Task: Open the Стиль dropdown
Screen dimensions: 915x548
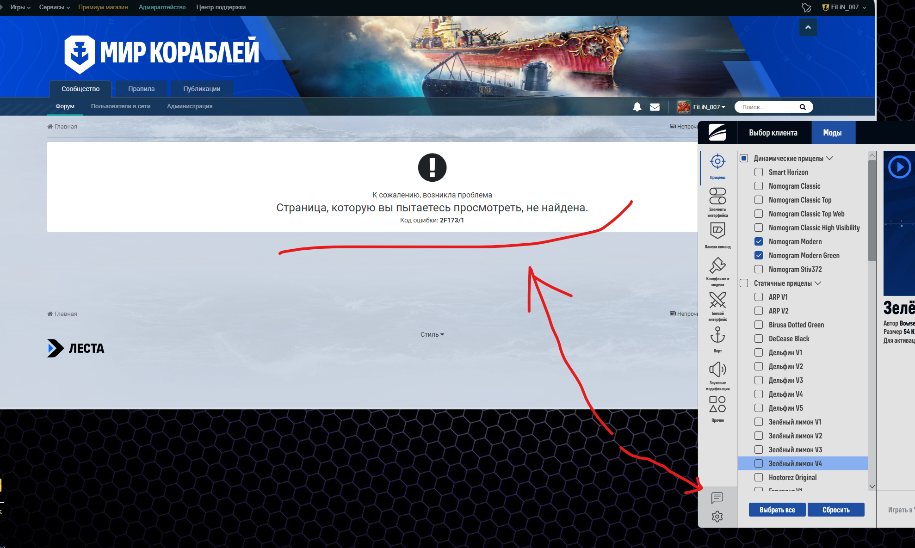Action: tap(432, 334)
